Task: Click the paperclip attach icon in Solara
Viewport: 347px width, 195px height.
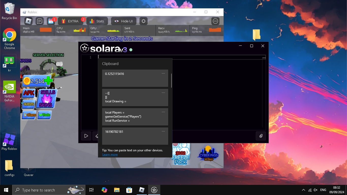Action: 261,136
